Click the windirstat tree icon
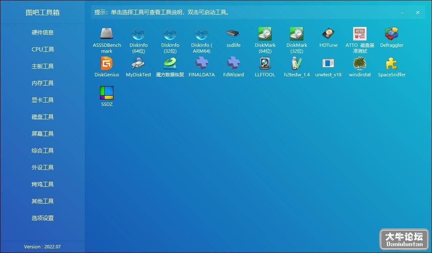The height and width of the screenshot is (253, 432). tap(360, 63)
